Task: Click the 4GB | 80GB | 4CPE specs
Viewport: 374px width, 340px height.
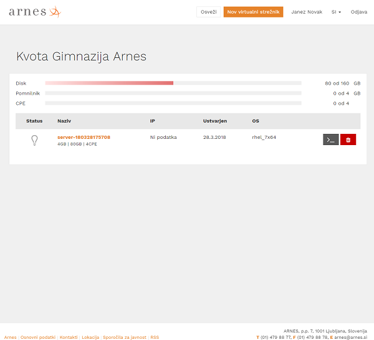Action: pos(77,144)
